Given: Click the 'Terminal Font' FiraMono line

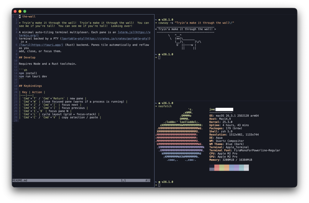Looking at the screenshot, I should (x=244, y=150).
